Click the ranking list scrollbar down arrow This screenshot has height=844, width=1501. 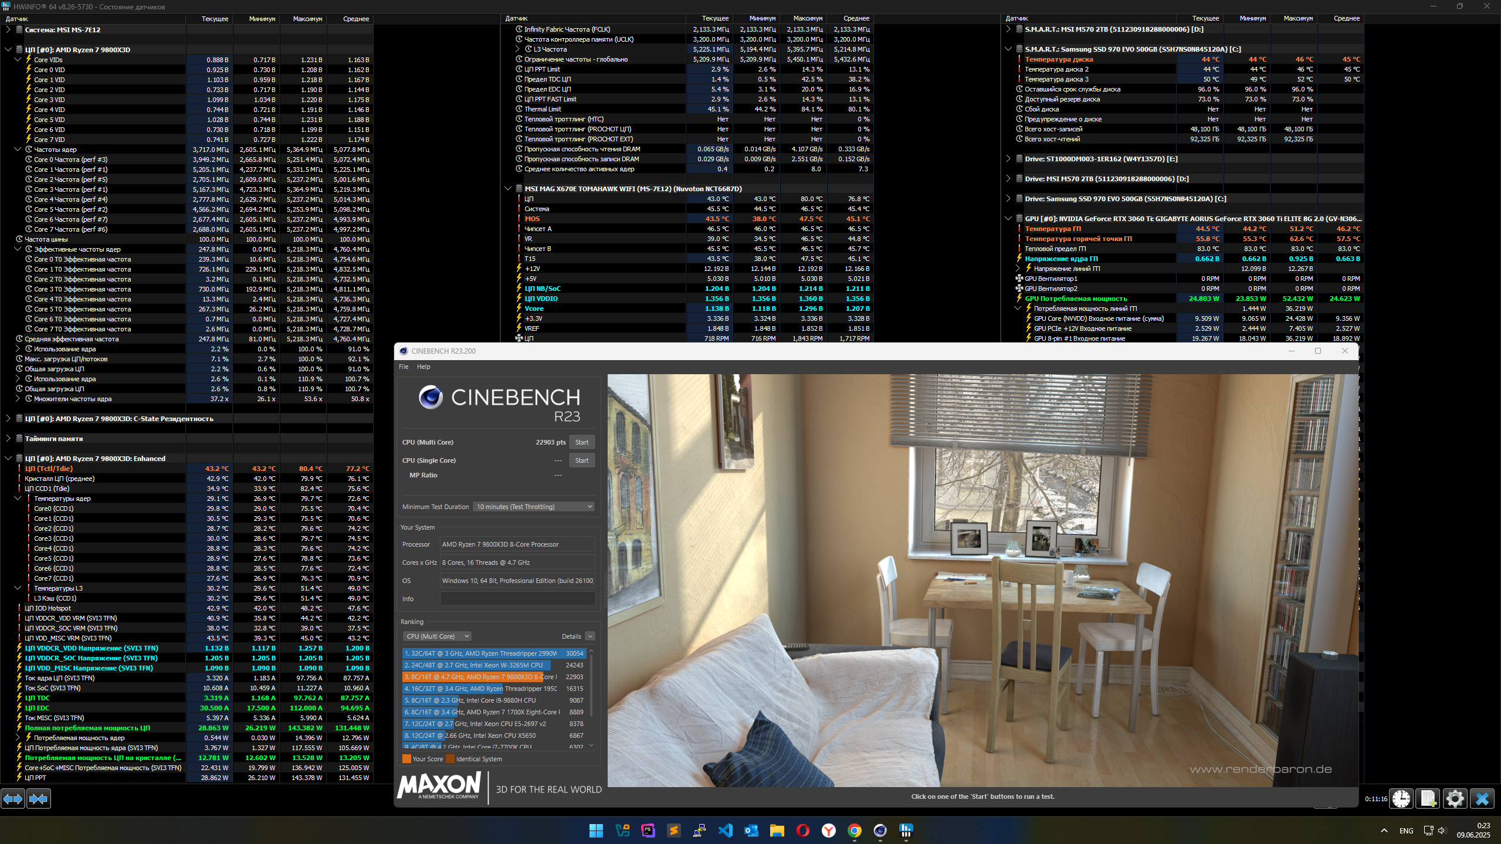591,745
